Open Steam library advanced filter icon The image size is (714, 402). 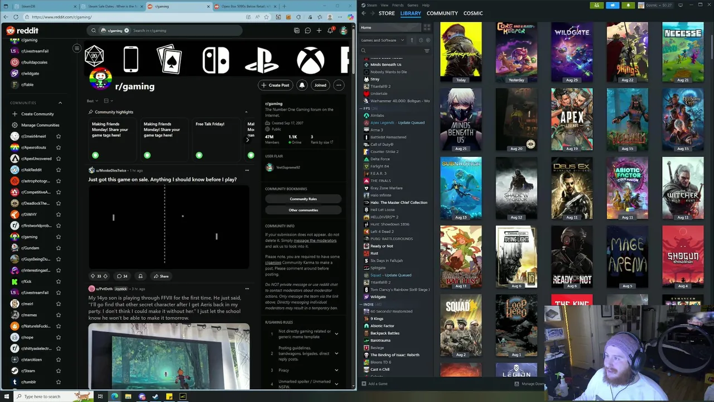click(427, 51)
